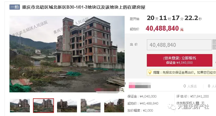This screenshot has width=216, height=116.
Task: Click the 0 人报名 registrant count
Action: pos(190,86)
